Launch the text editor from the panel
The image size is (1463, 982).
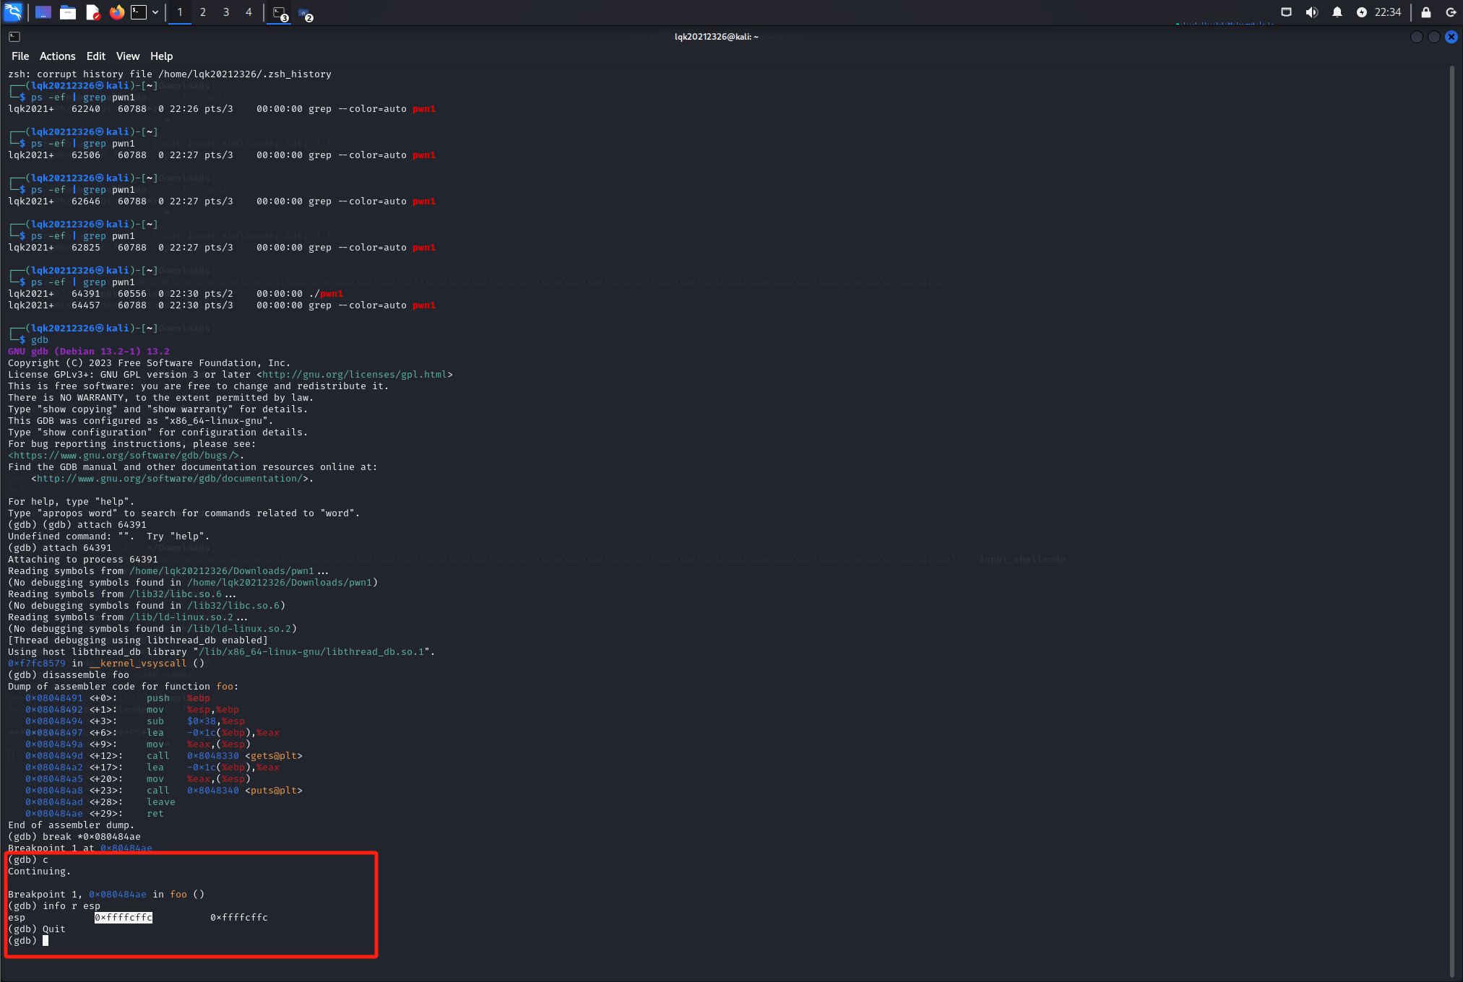tap(92, 12)
